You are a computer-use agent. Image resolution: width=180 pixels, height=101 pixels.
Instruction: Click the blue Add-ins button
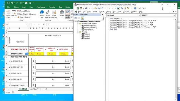(42, 14)
